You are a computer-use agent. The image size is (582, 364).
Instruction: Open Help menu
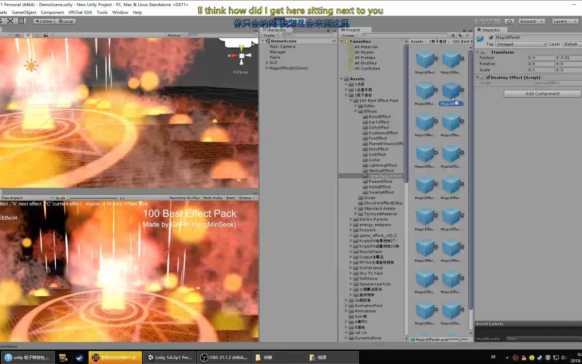137,12
